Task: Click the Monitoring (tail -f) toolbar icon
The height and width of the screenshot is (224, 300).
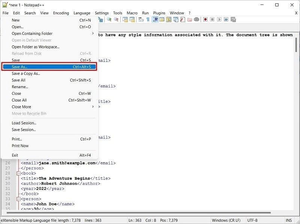Action: click(196, 19)
